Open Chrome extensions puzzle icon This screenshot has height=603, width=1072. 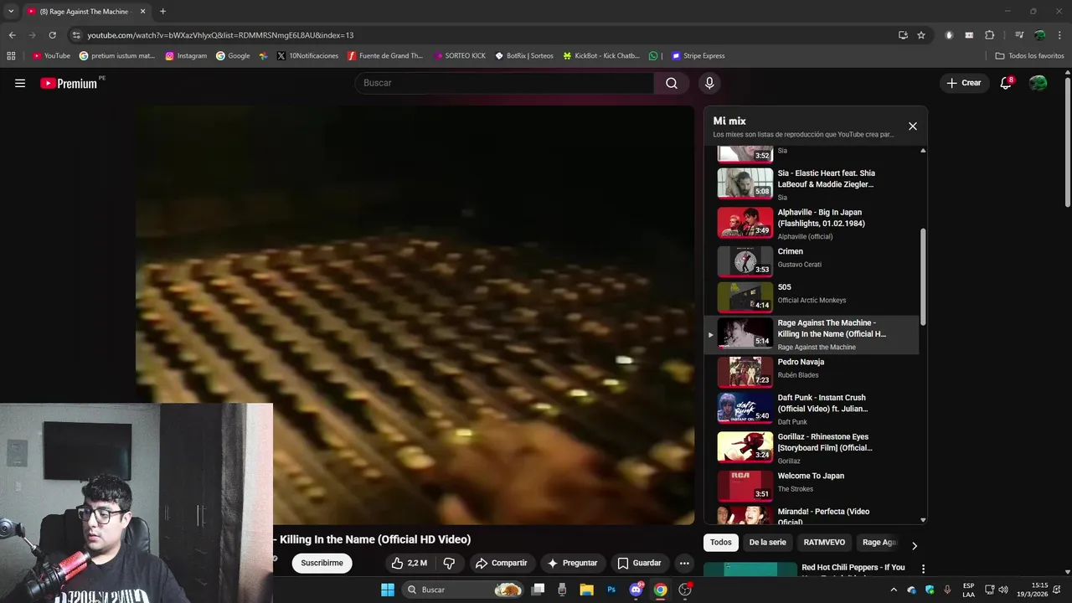[989, 35]
